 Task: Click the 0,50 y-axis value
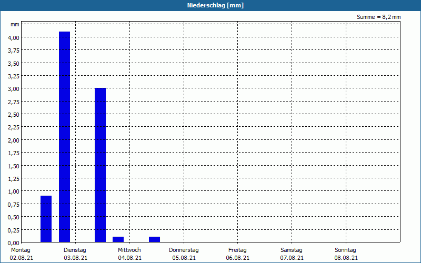14,217
